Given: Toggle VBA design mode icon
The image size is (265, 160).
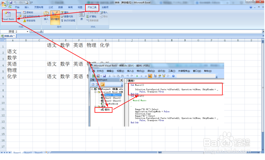Looking at the screenshot, I should (x=150, y=76).
